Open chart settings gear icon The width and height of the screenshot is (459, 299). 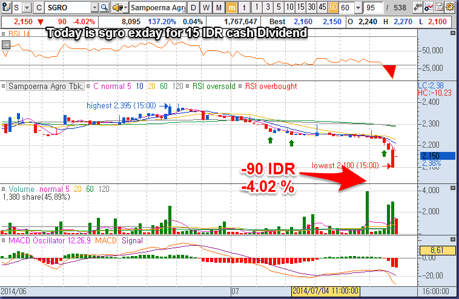tap(450, 8)
